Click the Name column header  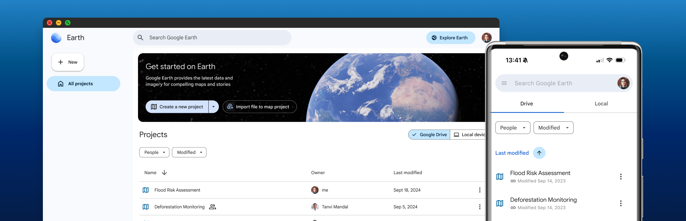coord(150,173)
